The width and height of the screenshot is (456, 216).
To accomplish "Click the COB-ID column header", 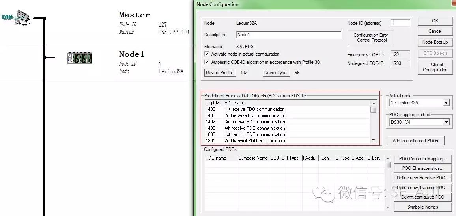I will [x=278, y=158].
